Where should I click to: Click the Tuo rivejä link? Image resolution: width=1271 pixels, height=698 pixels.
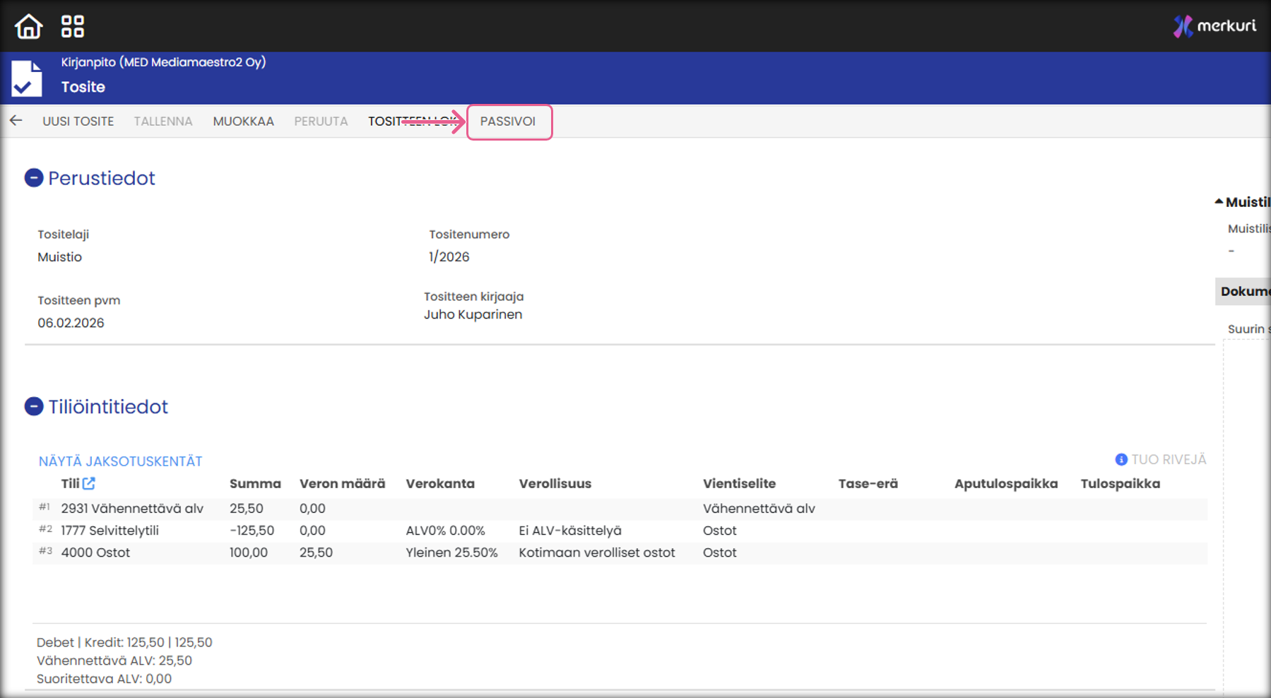point(1169,460)
